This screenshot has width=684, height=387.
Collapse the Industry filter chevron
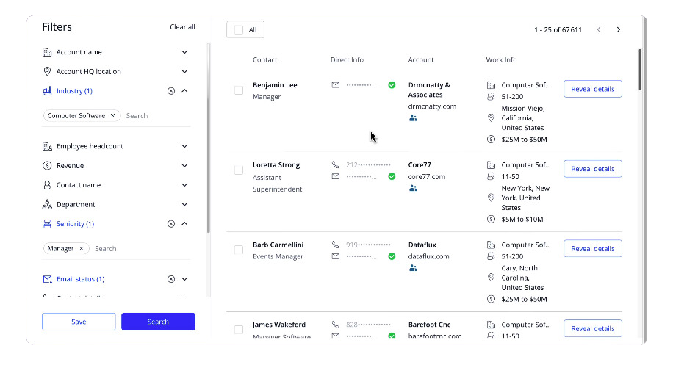pyautogui.click(x=184, y=91)
